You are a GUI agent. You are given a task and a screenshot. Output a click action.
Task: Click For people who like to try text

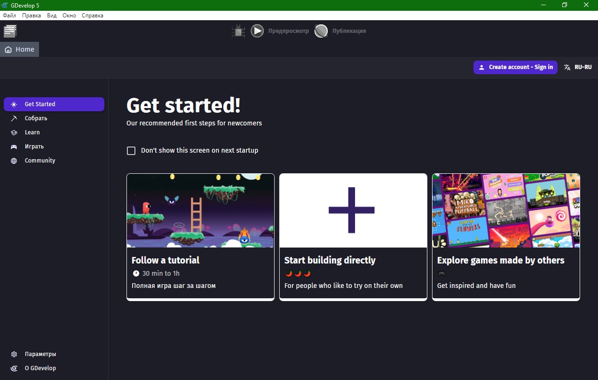pos(344,286)
